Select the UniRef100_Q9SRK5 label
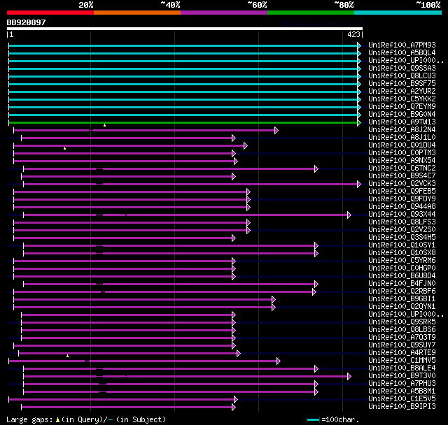The height and width of the screenshot is (425, 448). [x=402, y=322]
